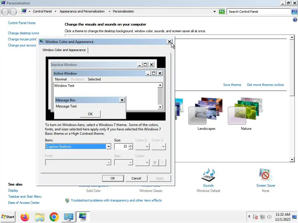This screenshot has height=223, width=298.
Task: Click the preview OK button in Message Box
Action: pyautogui.click(x=90, y=114)
